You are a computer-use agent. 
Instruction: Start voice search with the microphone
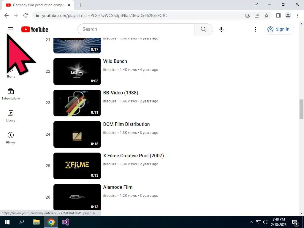221,29
